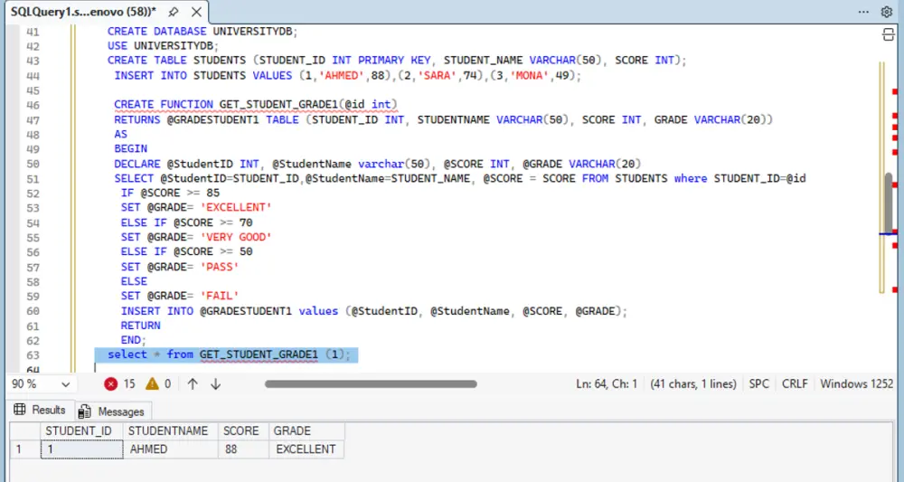
Task: Click the INSERT INTO STUDENTS VALUES line
Action: tap(348, 76)
